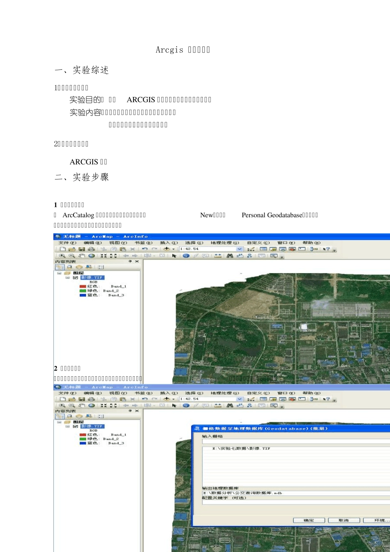This screenshot has width=390, height=552.
Task: Open Add Data dropdown arrow in first window
Action: tap(173, 249)
